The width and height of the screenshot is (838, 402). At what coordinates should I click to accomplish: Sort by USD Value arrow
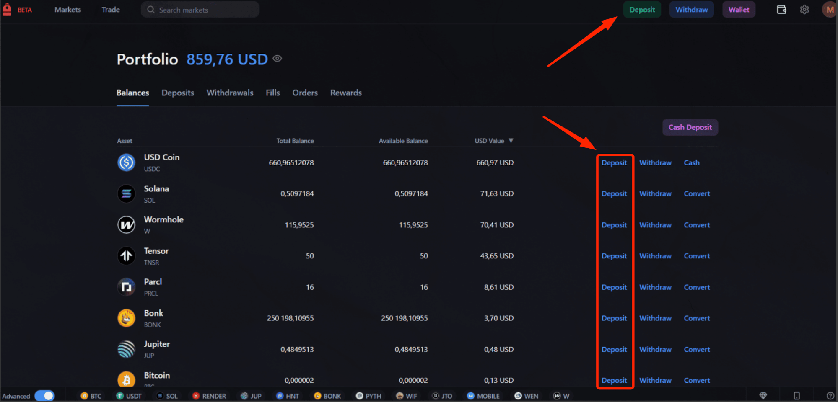point(511,141)
